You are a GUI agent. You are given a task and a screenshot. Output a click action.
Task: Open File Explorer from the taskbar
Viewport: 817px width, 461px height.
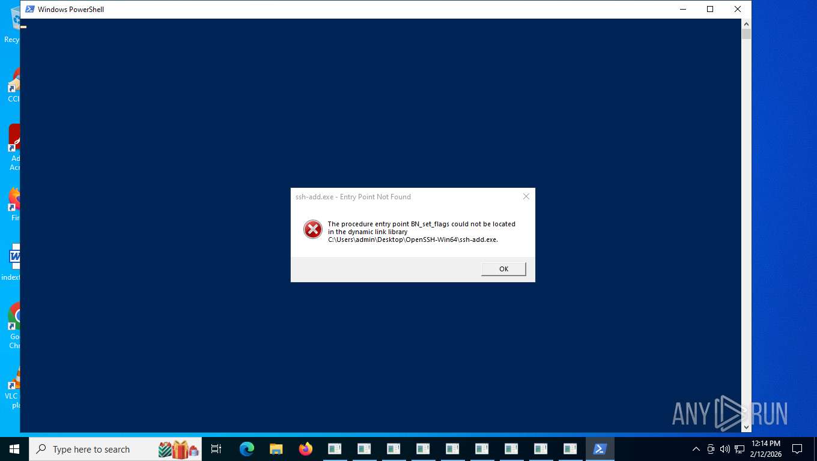(x=276, y=449)
